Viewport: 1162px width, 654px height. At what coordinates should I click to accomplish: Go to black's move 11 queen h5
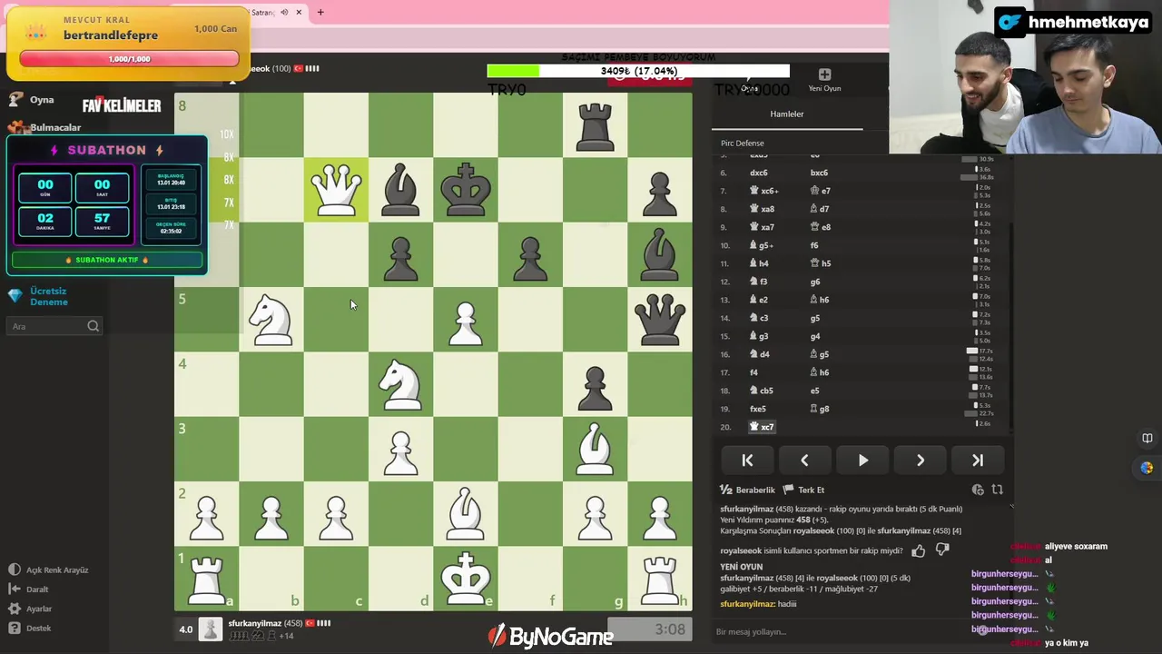click(x=821, y=263)
